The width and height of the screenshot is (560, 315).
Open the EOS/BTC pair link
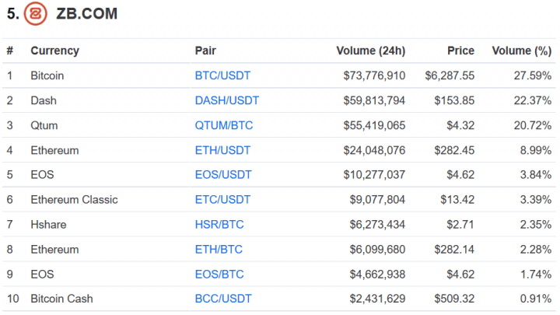coord(219,275)
